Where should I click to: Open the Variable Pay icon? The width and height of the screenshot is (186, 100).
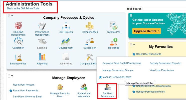click(x=114, y=26)
